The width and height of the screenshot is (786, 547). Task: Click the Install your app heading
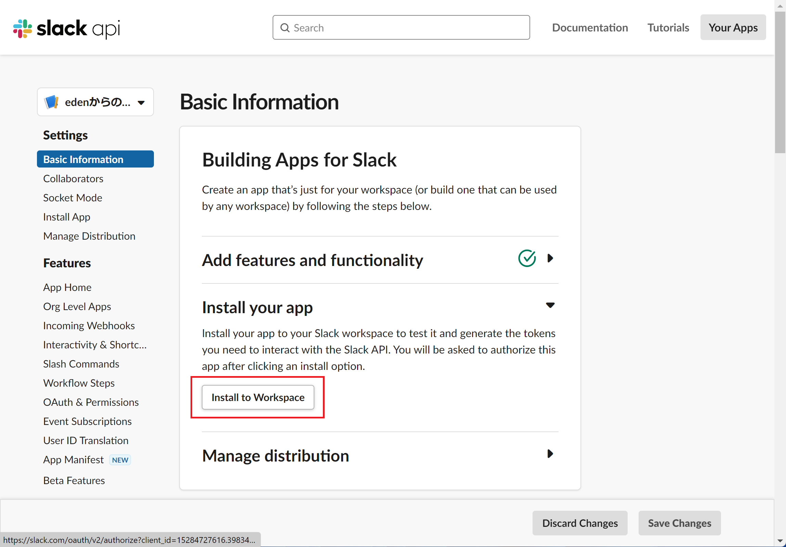pyautogui.click(x=257, y=307)
